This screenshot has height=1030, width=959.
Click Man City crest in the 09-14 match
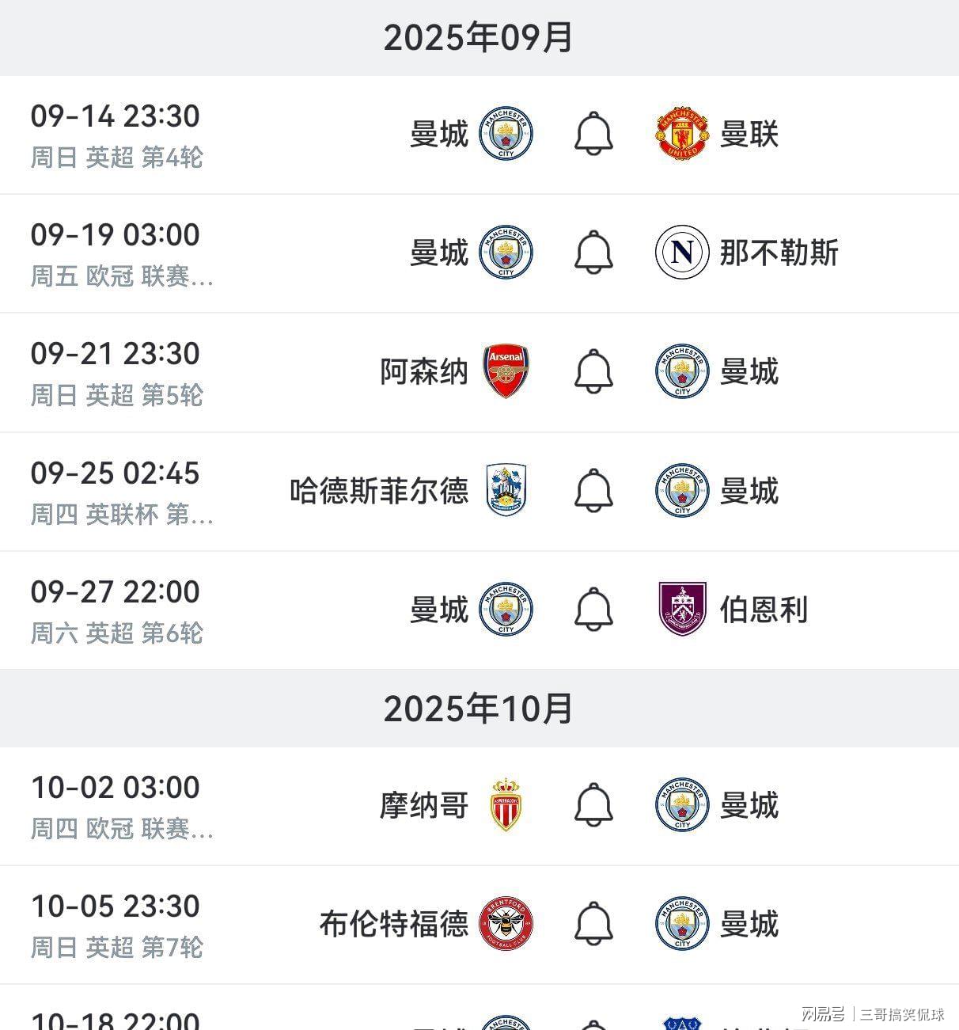click(x=506, y=134)
